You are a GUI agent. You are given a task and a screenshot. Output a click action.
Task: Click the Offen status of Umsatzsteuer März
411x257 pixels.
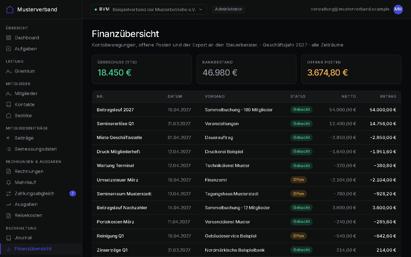pyautogui.click(x=298, y=180)
